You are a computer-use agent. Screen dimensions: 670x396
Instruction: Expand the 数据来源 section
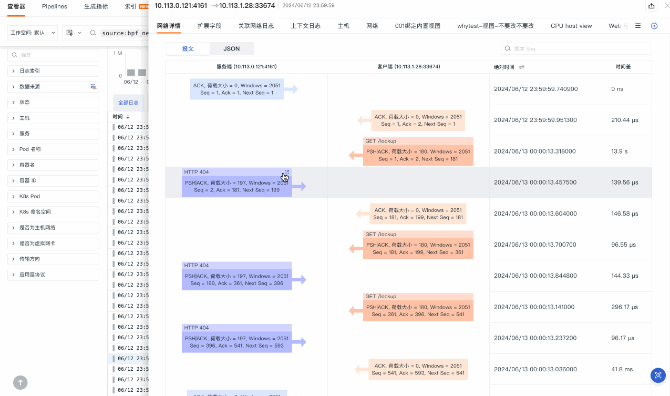pyautogui.click(x=53, y=87)
